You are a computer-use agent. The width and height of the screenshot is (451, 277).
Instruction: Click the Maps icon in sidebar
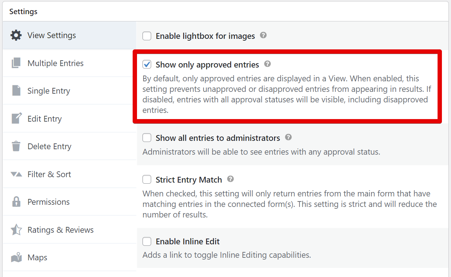tap(16, 258)
